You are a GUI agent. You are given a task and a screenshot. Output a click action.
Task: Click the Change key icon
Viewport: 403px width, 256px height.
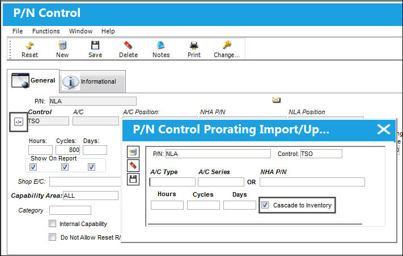pos(227,45)
